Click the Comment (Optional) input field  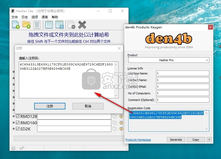tap(183, 100)
